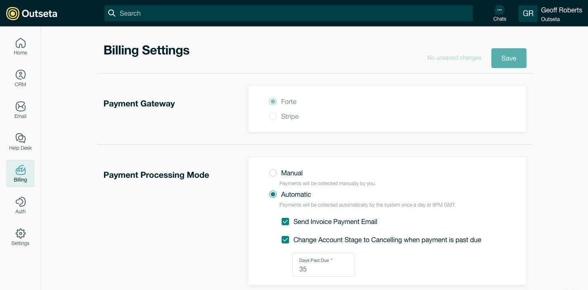Switch to Manual payment processing mode

click(x=273, y=173)
